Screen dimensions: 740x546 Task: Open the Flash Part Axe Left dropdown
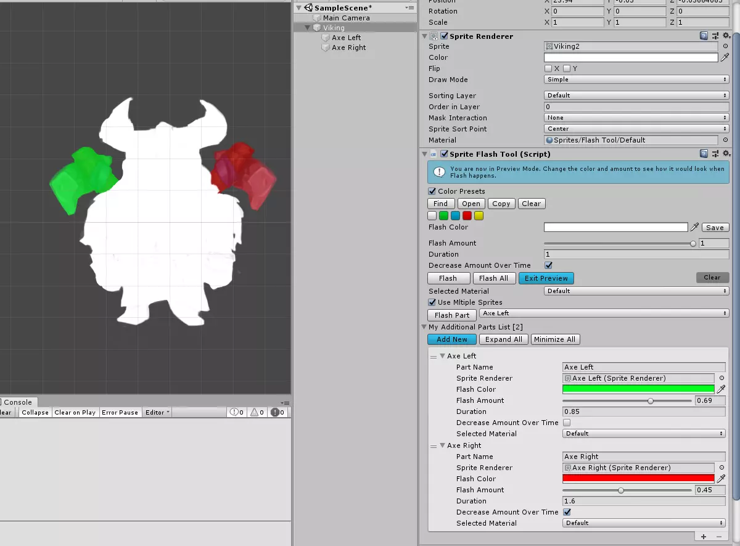[604, 313]
